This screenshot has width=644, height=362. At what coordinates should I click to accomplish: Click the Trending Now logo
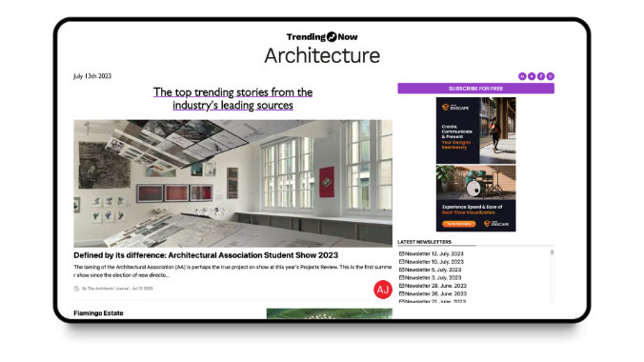pyautogui.click(x=322, y=37)
